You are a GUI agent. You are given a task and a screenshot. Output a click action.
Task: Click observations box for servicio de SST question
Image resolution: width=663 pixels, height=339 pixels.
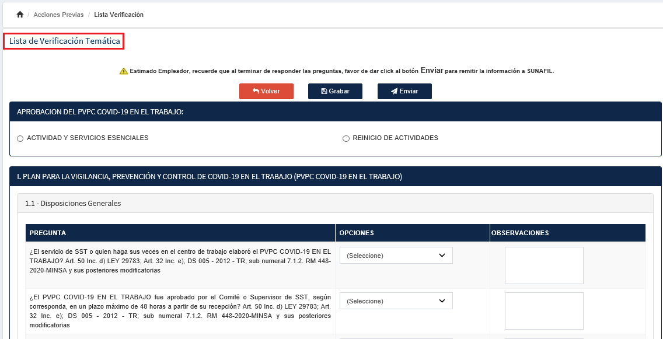pyautogui.click(x=544, y=265)
